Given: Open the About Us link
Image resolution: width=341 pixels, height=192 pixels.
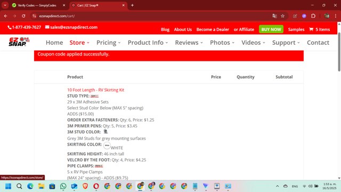Looking at the screenshot, I should point(183,29).
